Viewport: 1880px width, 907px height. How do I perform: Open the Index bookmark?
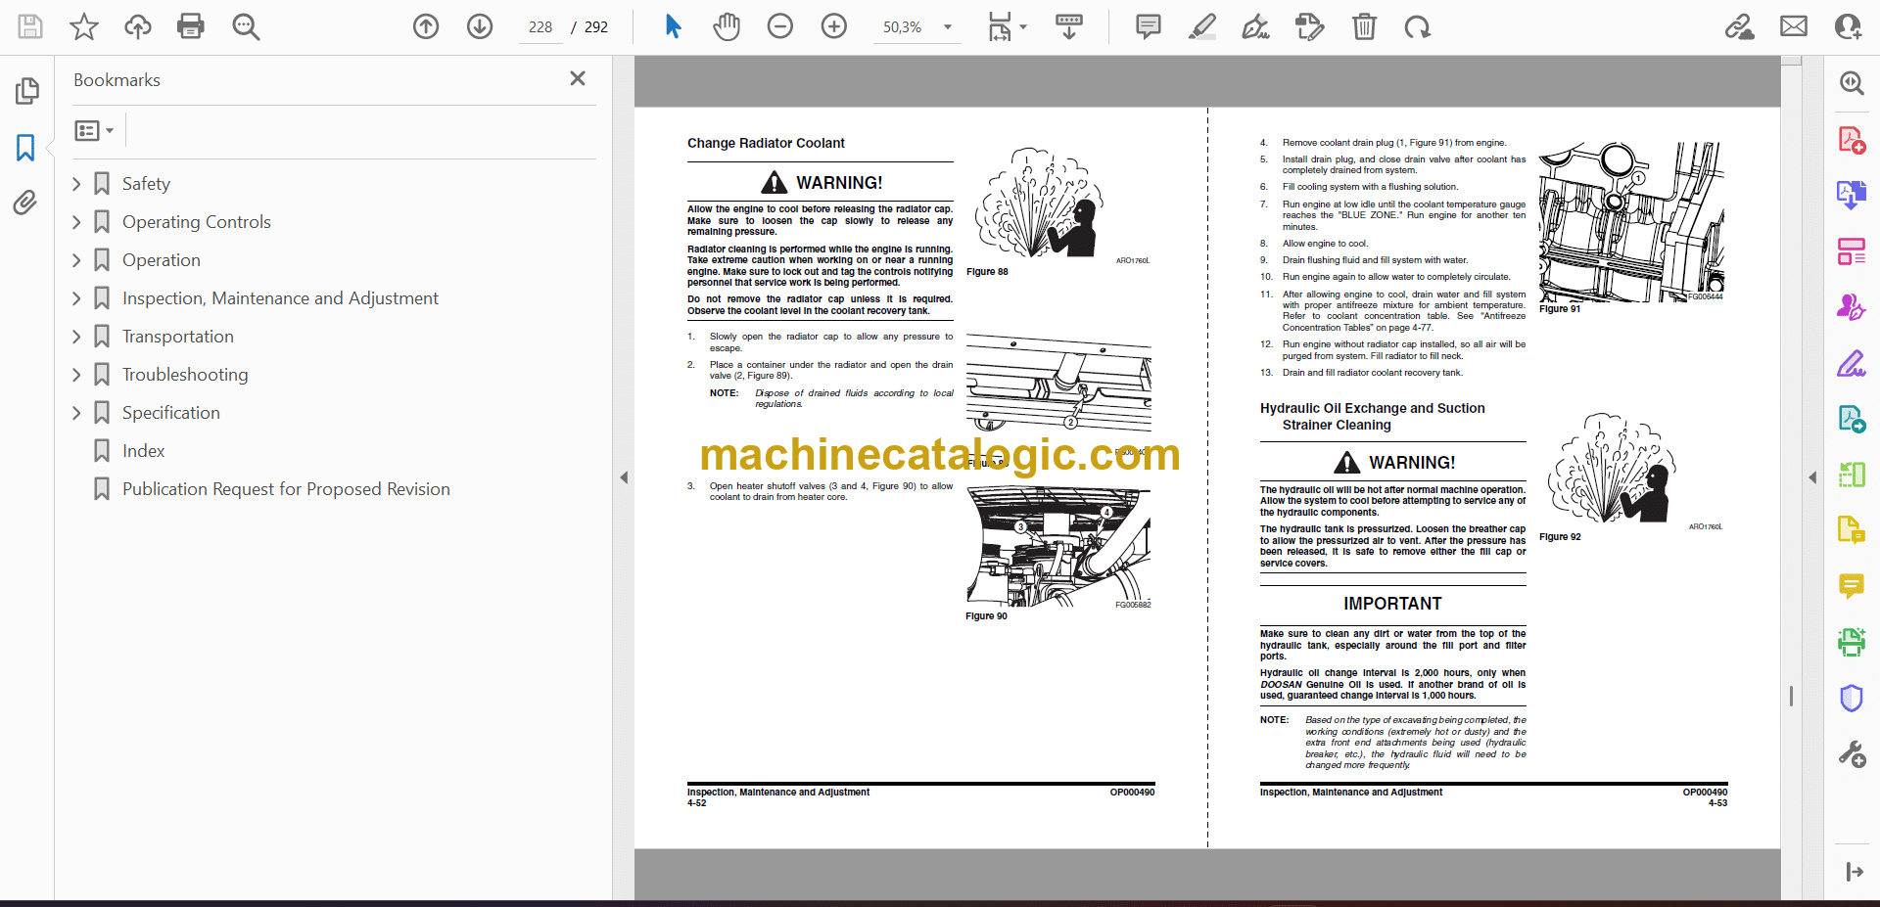click(143, 451)
